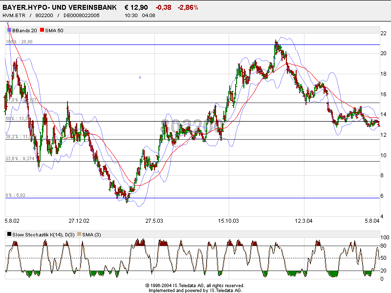
Task: Click the Slow Stochastik K(14), D(3) label
Action: coord(43,235)
